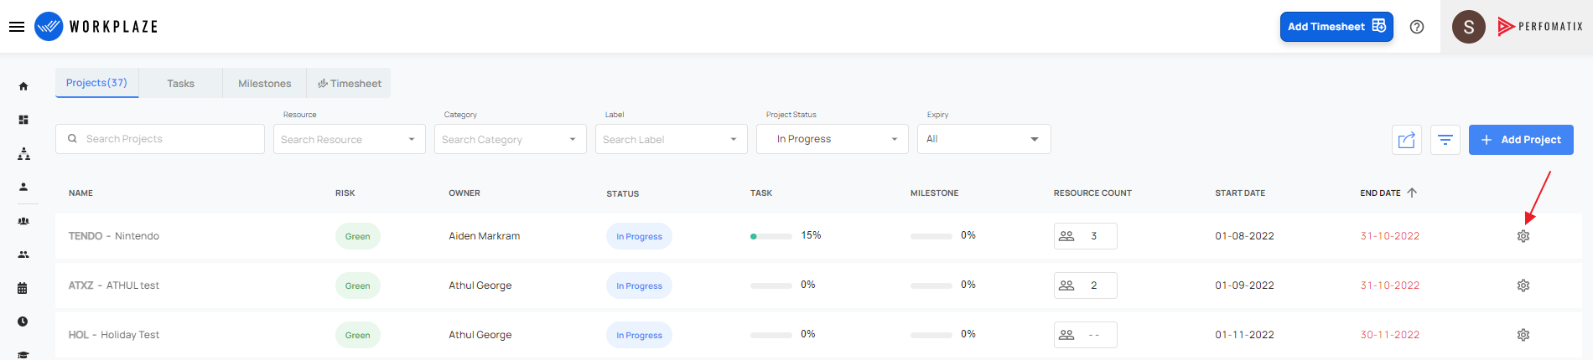Click the TENDO In Progress status badge
The height and width of the screenshot is (360, 1593).
click(x=639, y=236)
